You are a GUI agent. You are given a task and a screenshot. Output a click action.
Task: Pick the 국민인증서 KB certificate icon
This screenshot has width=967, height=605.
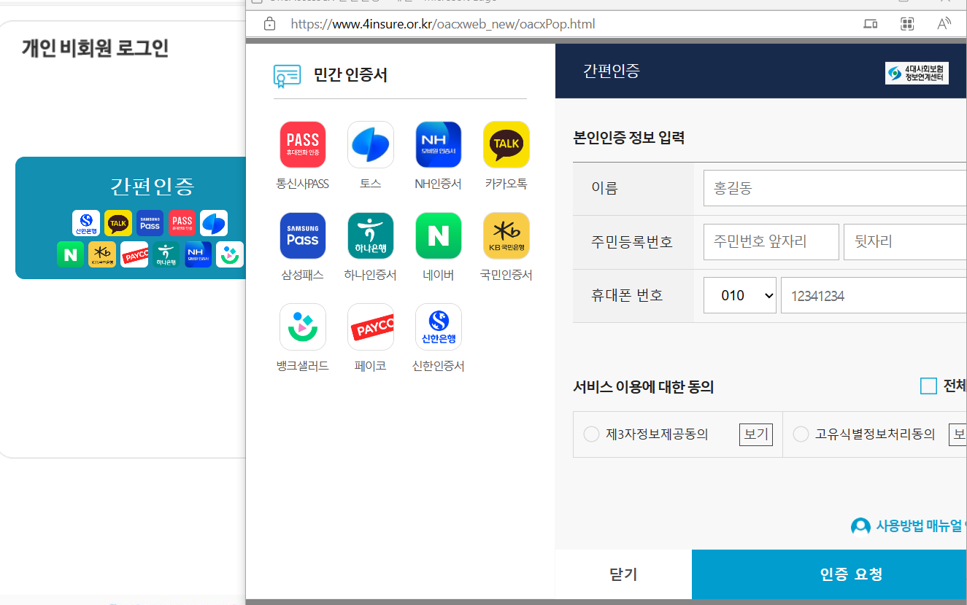pyautogui.click(x=506, y=235)
